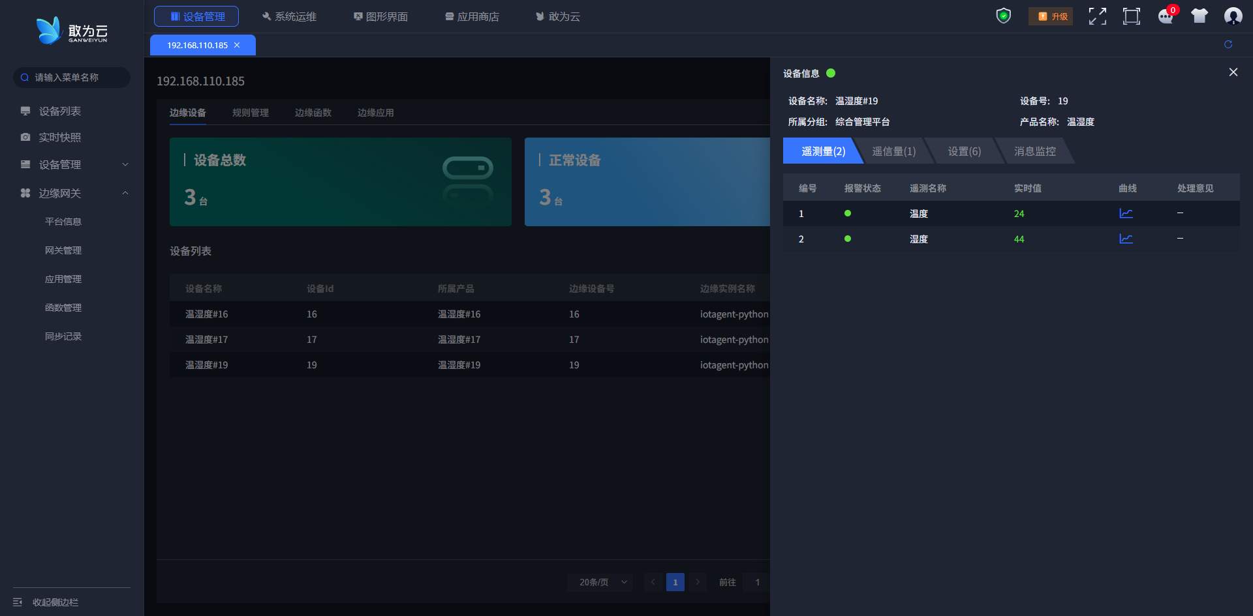Select the 消息监控 tab

click(x=1035, y=151)
